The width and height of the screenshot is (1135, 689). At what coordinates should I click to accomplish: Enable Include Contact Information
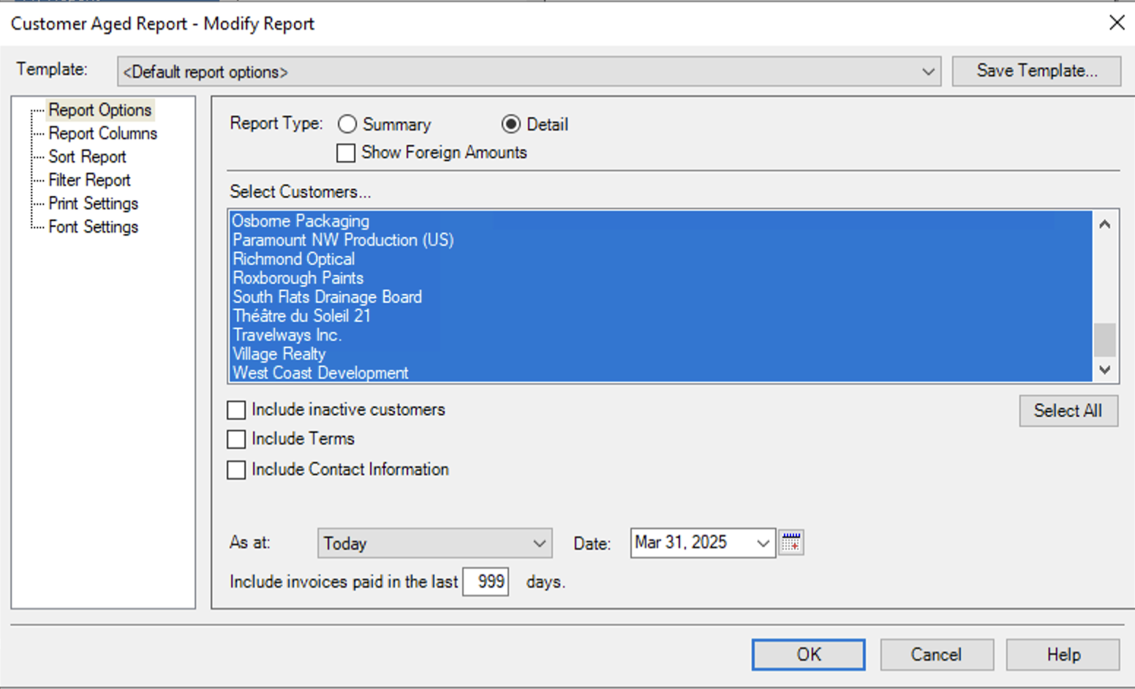[x=236, y=470]
